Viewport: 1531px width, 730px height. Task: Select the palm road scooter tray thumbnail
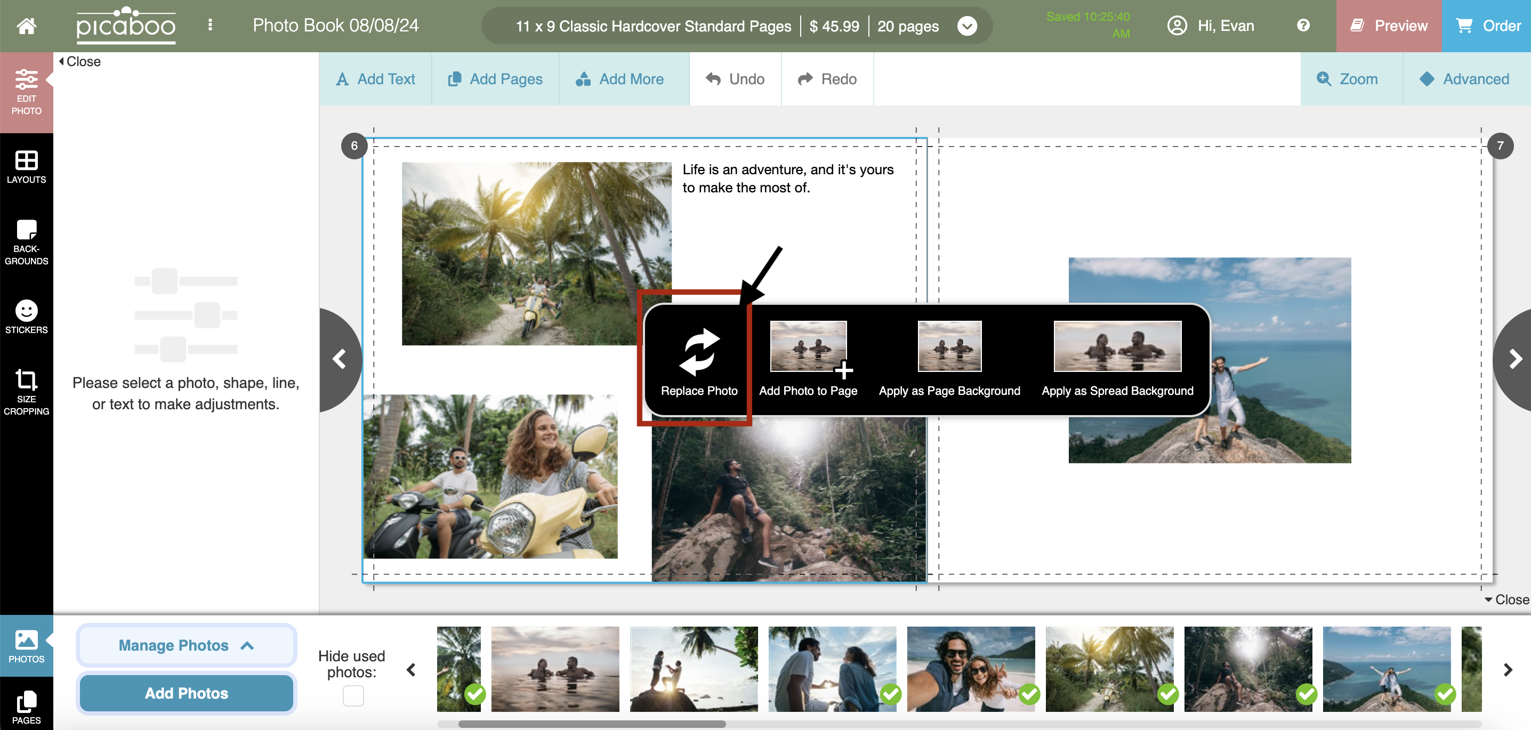pos(1110,669)
